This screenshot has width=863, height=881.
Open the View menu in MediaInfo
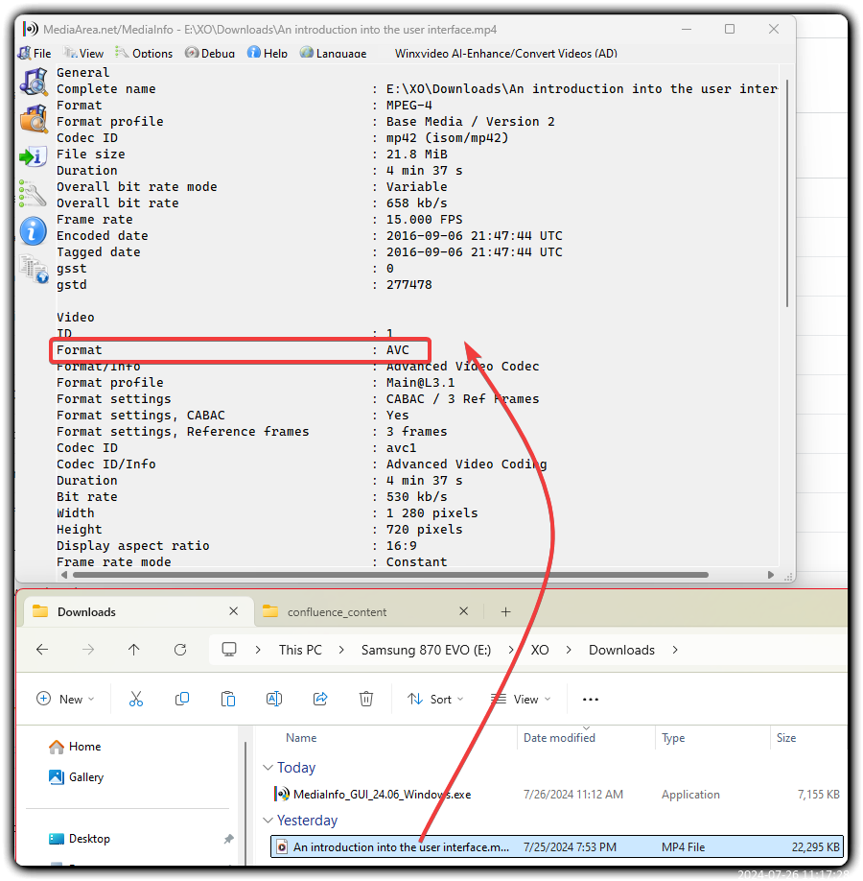83,54
